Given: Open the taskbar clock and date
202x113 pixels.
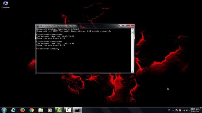Looking at the screenshot, I should [195, 110].
